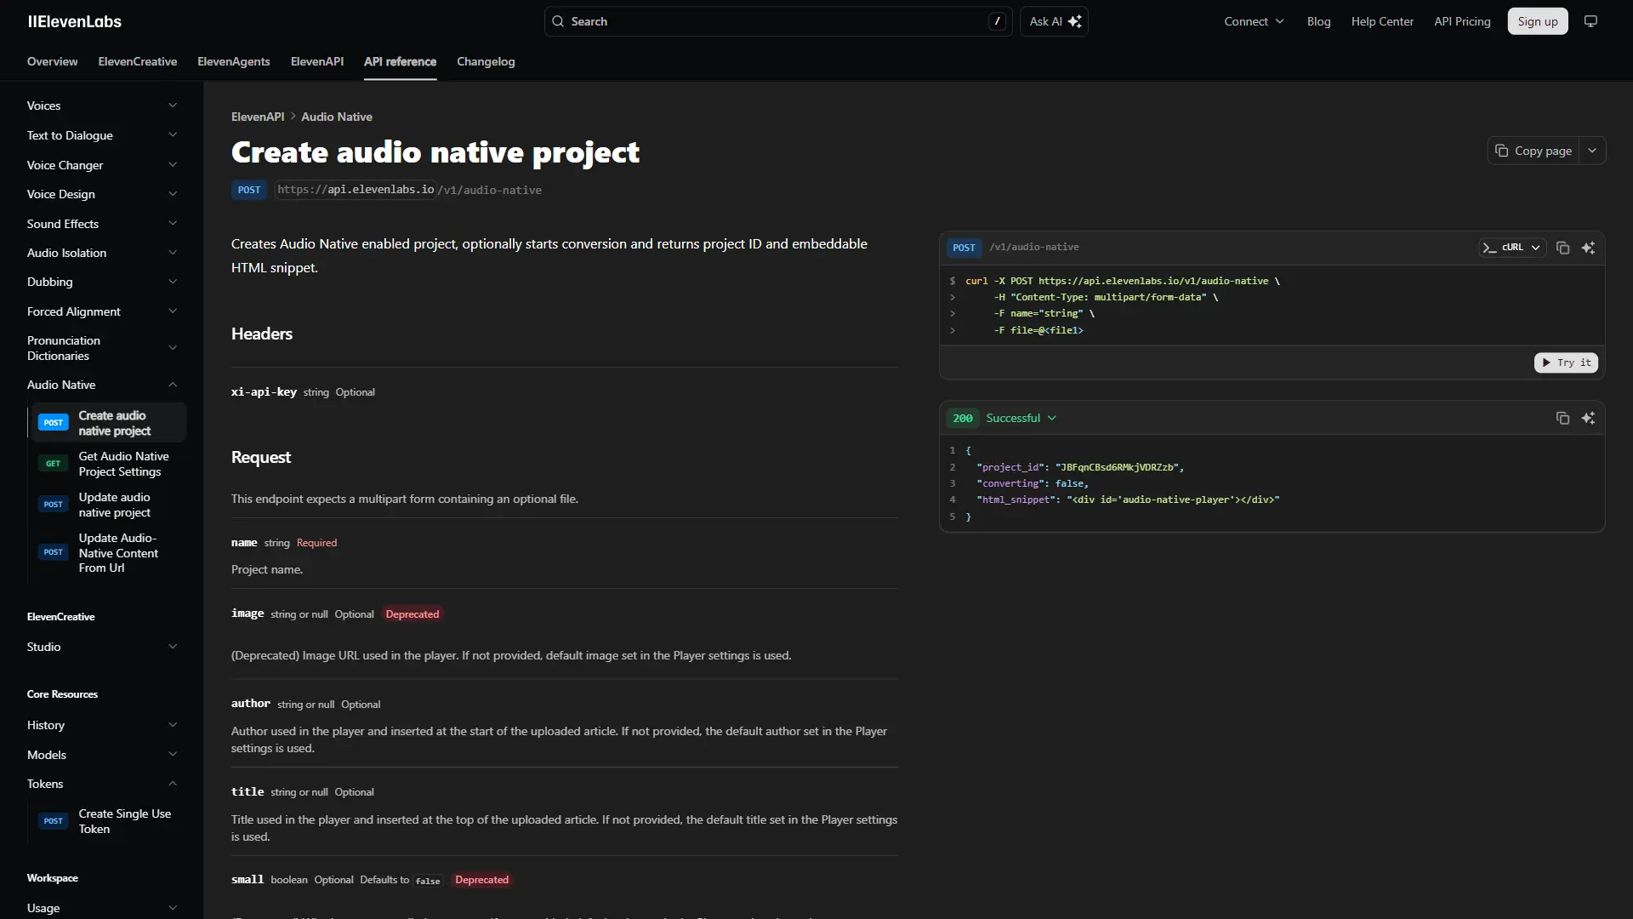Click the ElevenAPI breadcrumb link
The image size is (1633, 919).
(x=258, y=117)
